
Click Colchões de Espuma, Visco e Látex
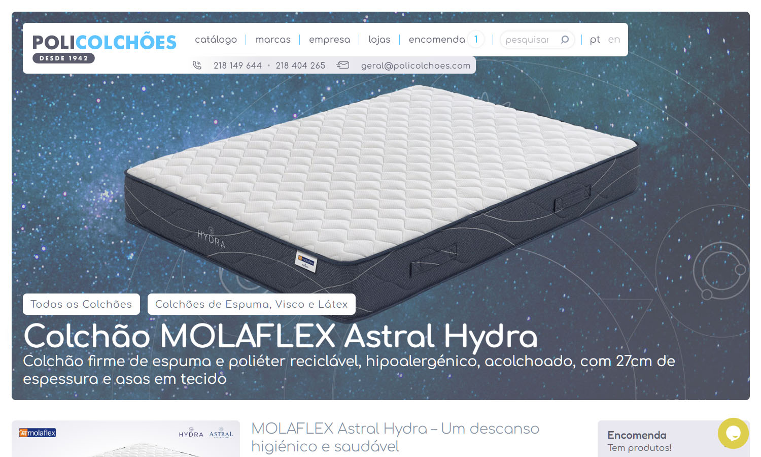point(252,304)
